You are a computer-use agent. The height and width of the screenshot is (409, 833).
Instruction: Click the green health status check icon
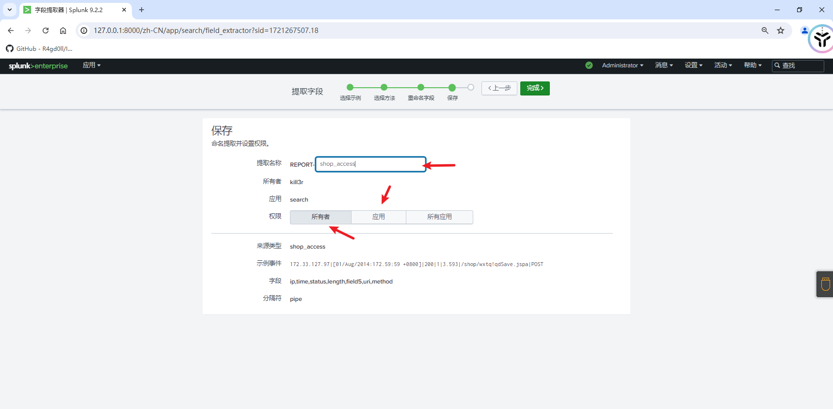pos(589,65)
